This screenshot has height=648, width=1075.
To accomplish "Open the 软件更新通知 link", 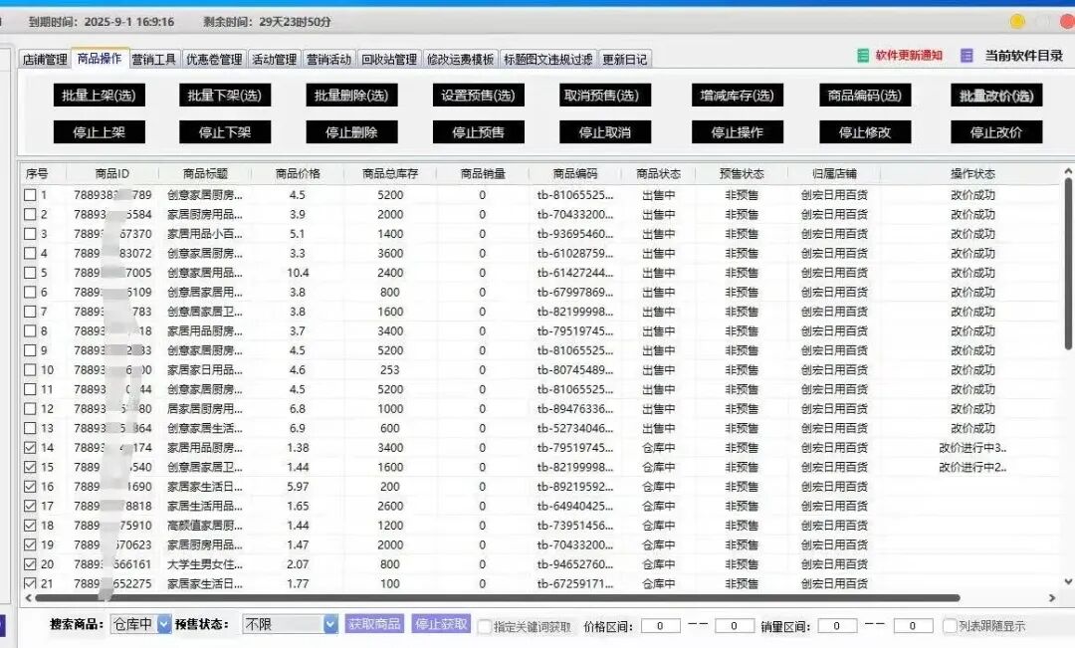I will coord(909,56).
